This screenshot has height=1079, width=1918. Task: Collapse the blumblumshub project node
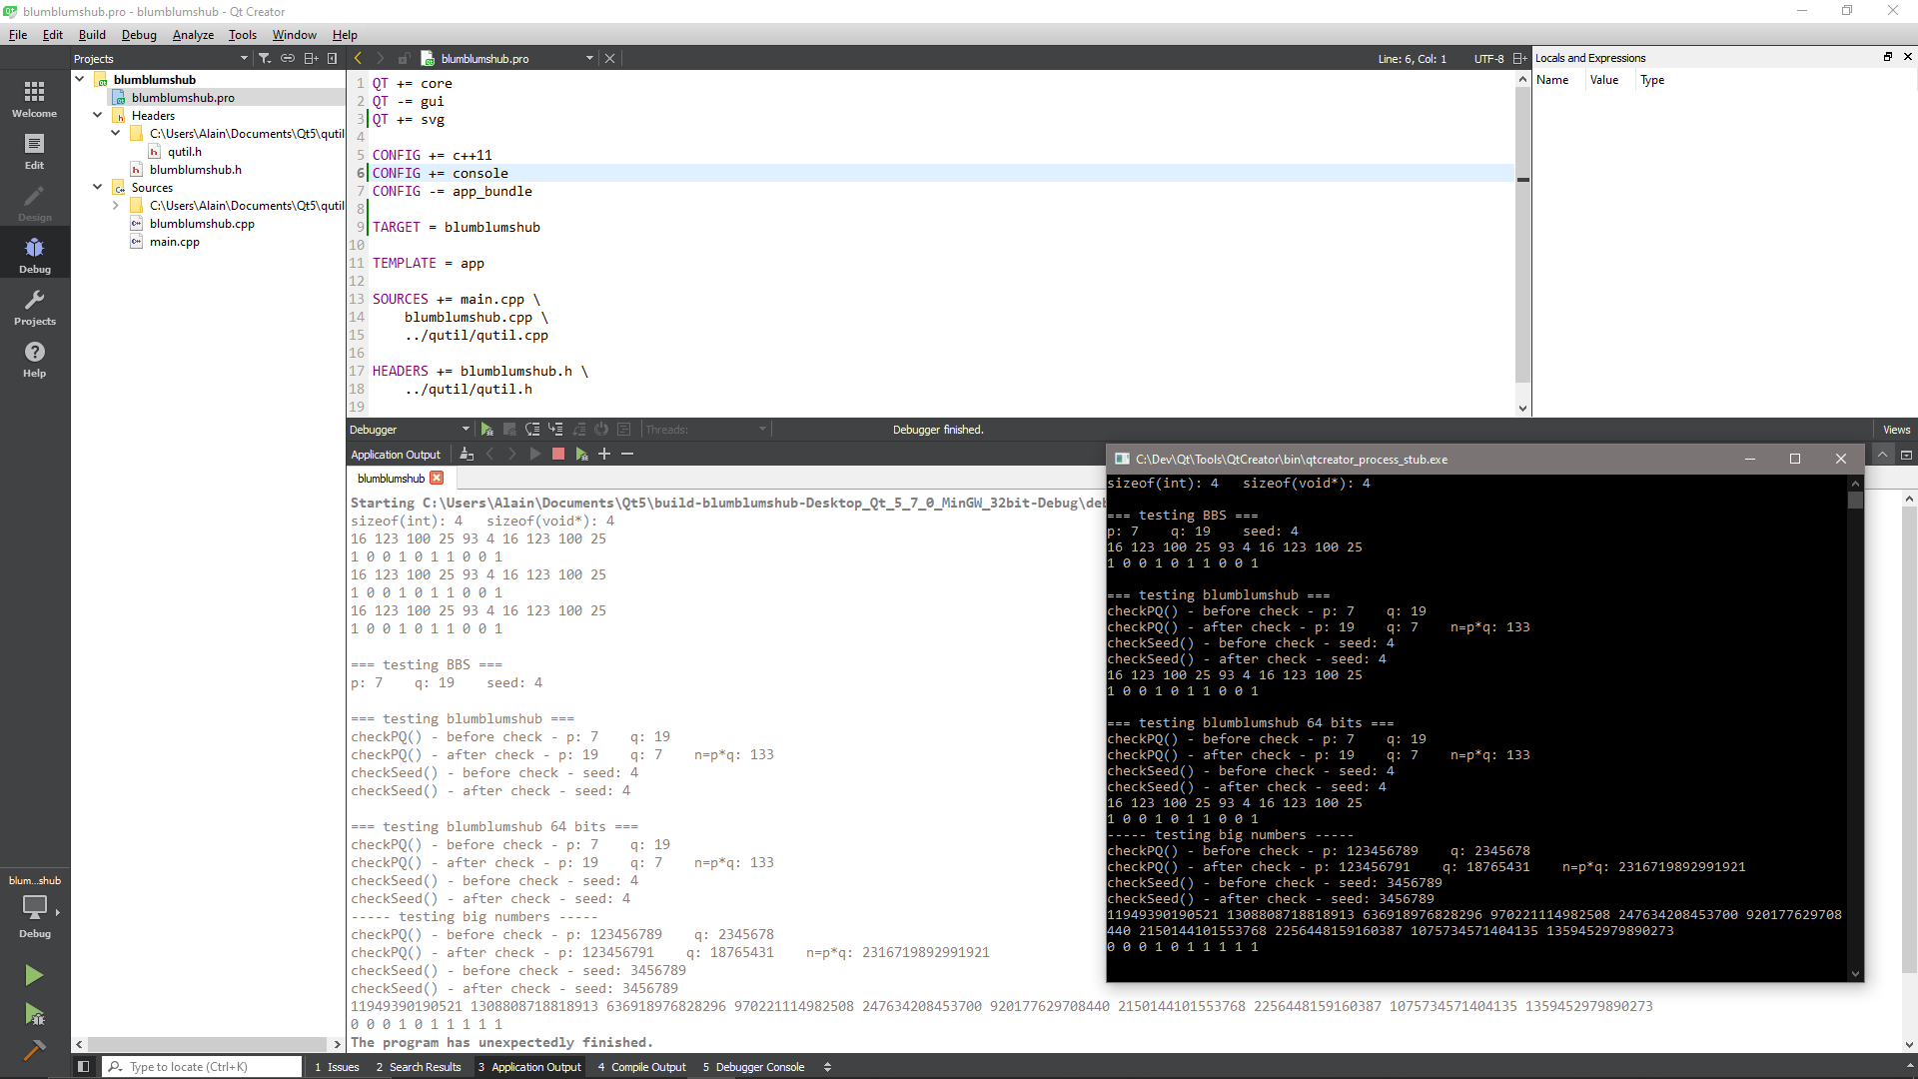[79, 79]
